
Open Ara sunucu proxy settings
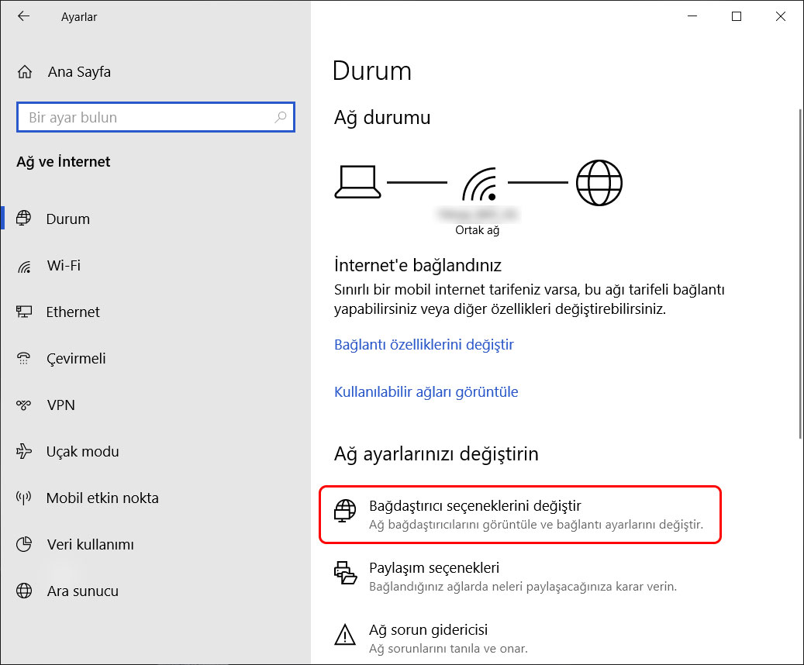pos(82,591)
